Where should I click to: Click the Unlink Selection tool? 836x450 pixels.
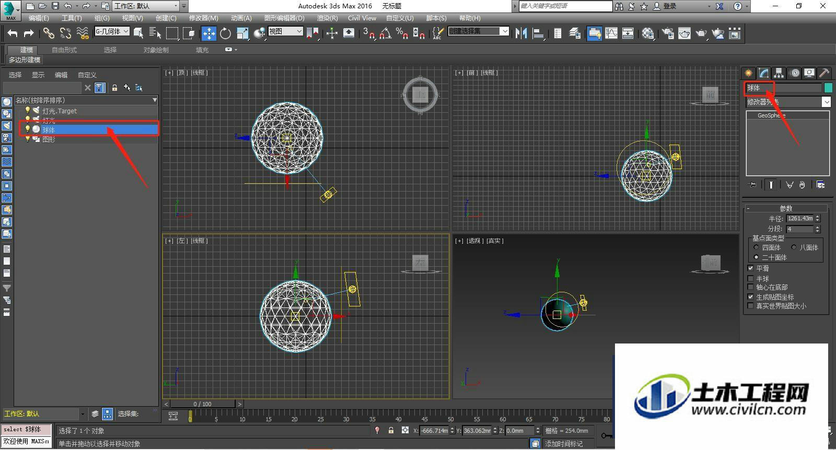(65, 33)
